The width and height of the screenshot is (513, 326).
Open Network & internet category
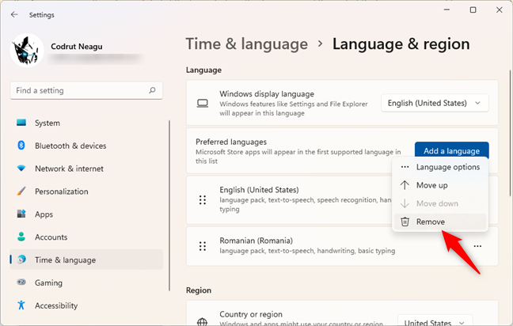86,169
